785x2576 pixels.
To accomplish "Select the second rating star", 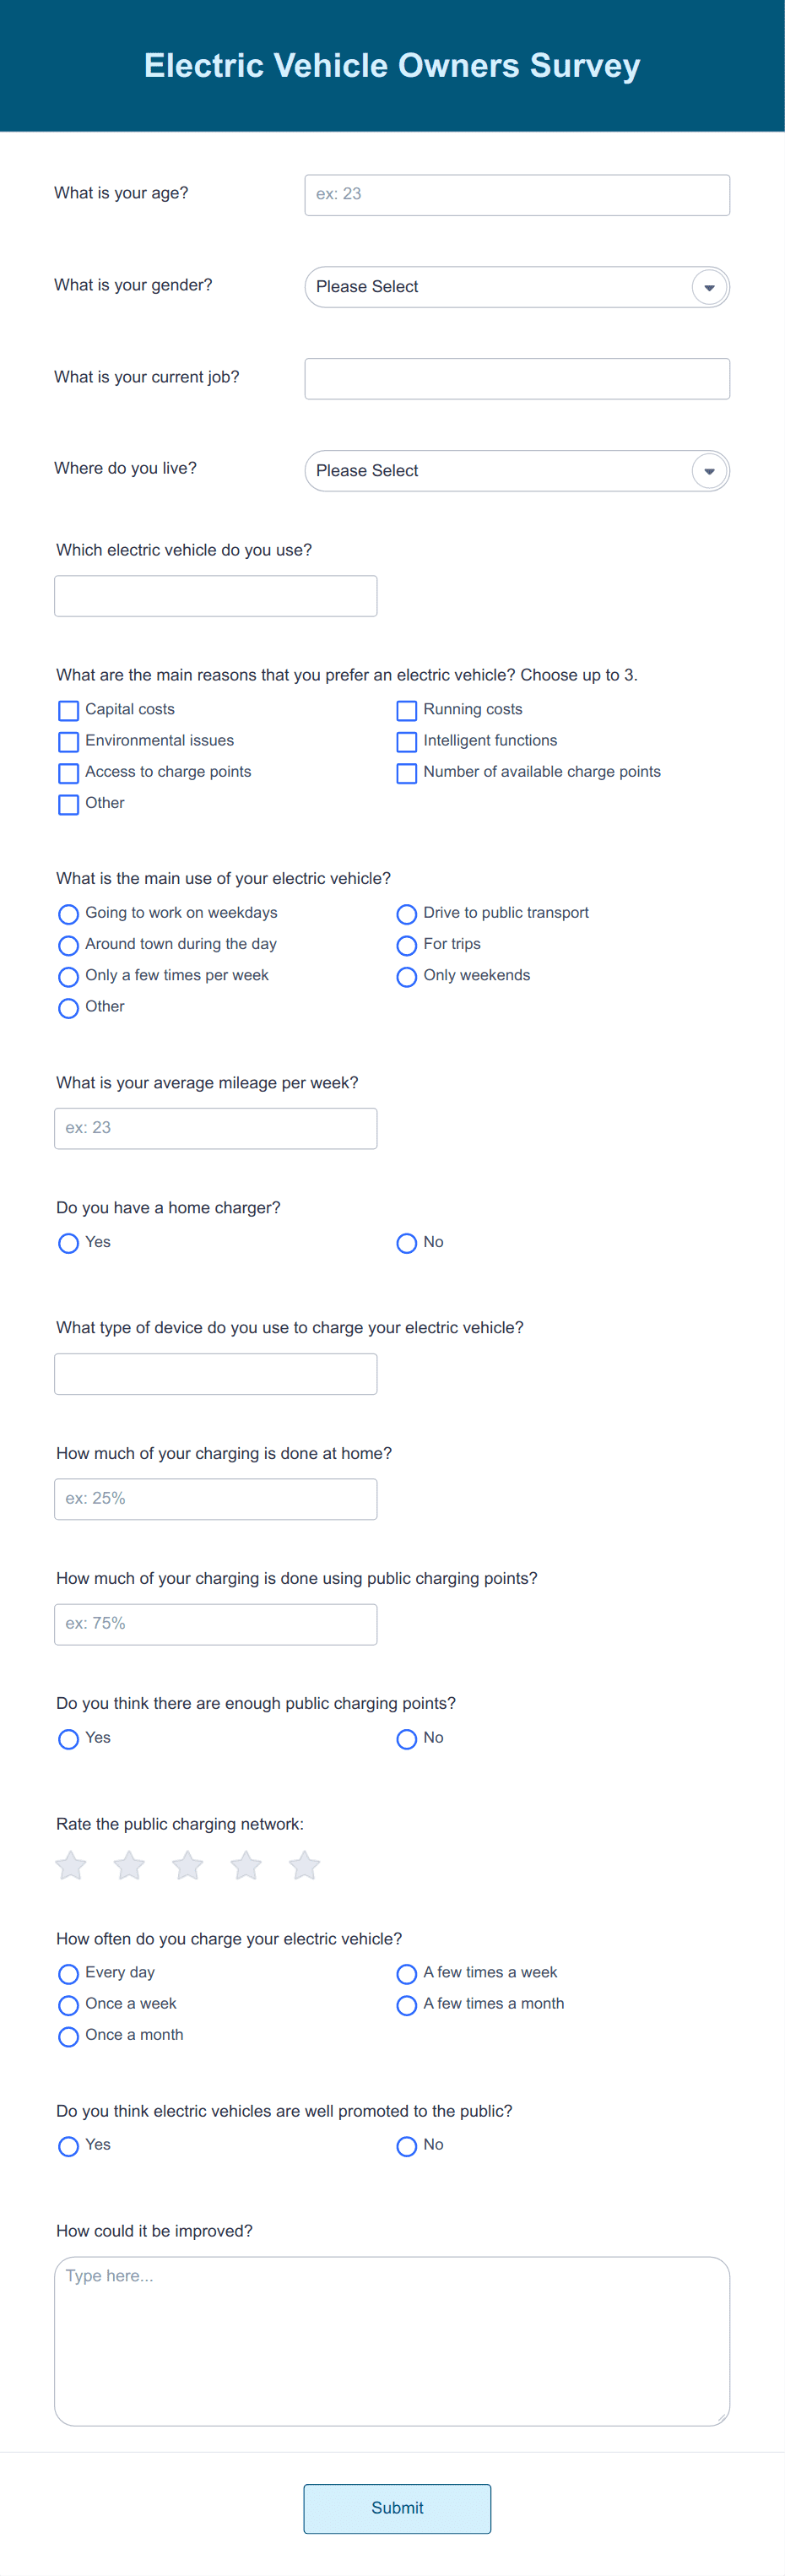I will click(129, 1865).
